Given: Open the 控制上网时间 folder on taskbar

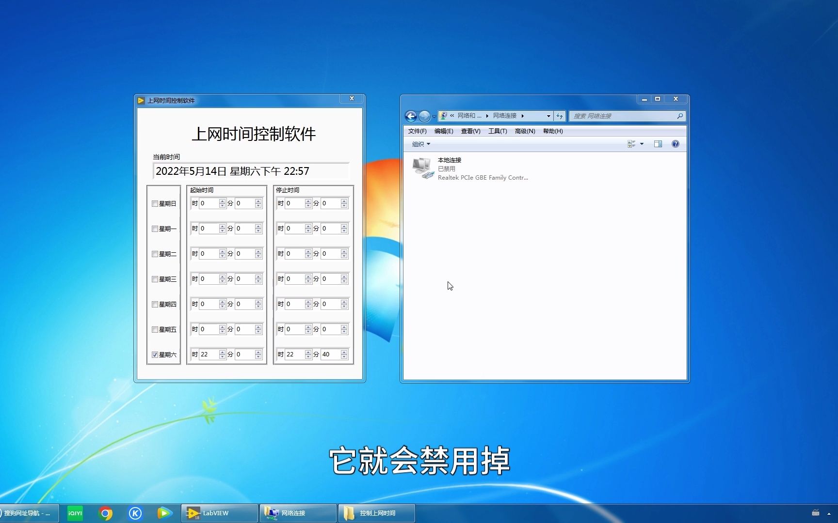Looking at the screenshot, I should coord(376,513).
